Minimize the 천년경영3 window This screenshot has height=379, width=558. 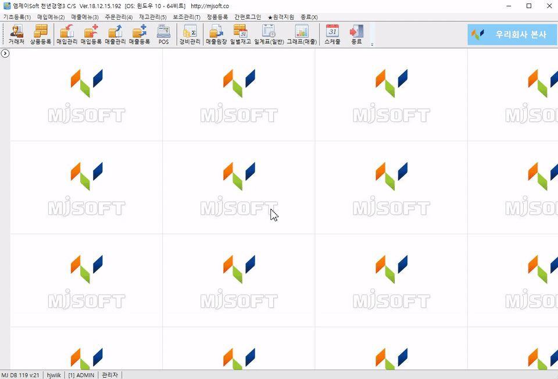pos(509,6)
